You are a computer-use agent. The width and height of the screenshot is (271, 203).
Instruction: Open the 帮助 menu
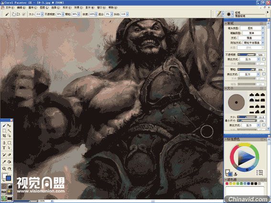tap(113, 8)
